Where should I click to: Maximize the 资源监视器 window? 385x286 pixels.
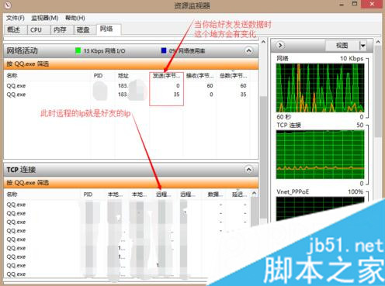point(355,4)
